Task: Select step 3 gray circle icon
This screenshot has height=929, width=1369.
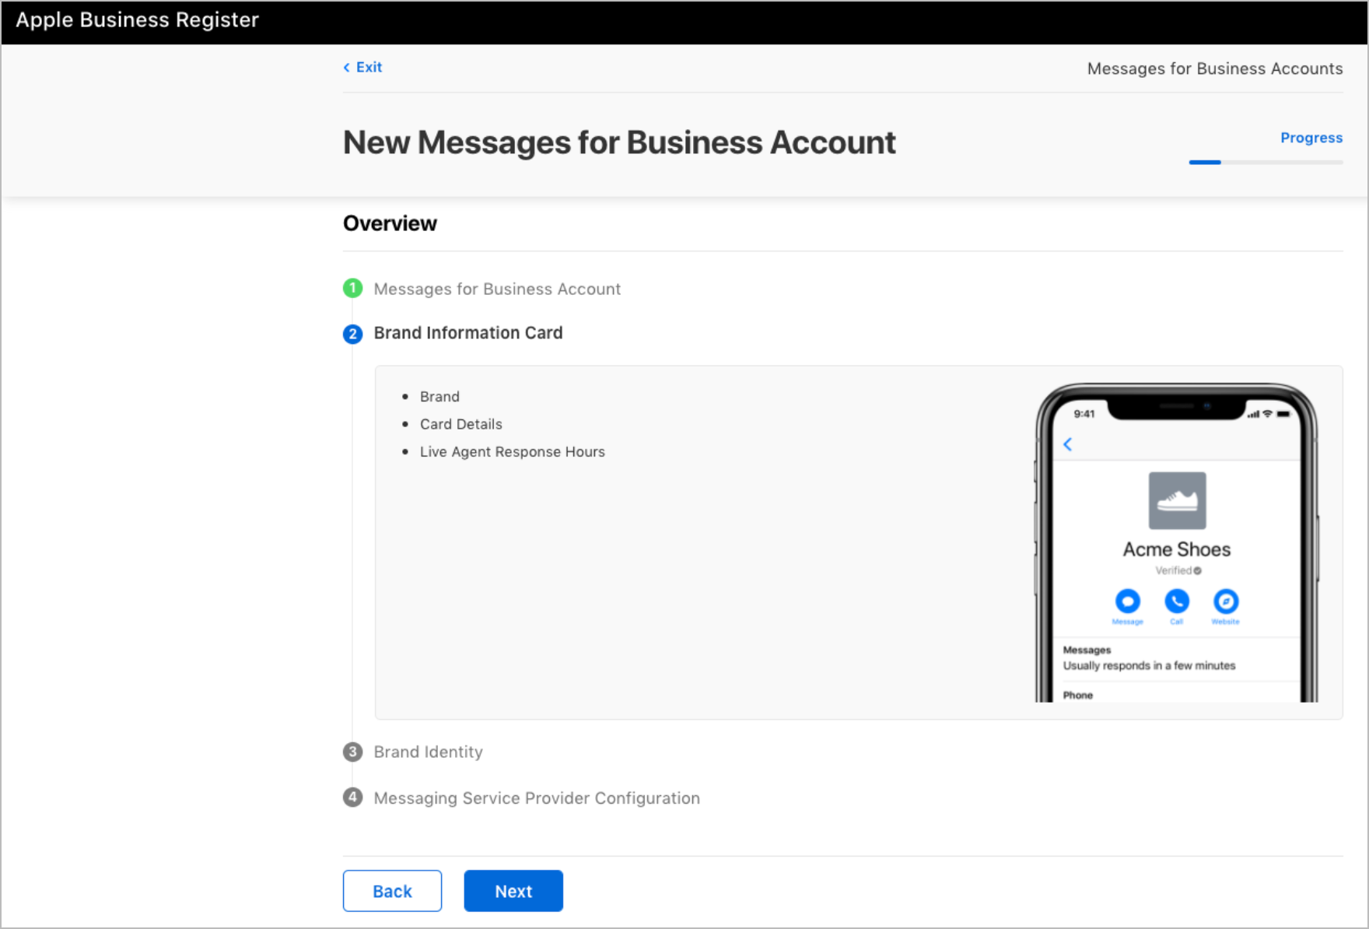Action: tap(352, 752)
